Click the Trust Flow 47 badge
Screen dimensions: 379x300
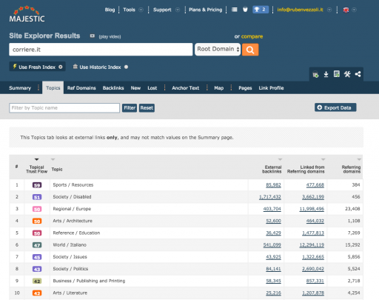(37, 245)
